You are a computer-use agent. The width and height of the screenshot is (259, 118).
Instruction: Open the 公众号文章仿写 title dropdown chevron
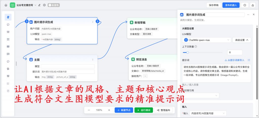tap(35, 5)
